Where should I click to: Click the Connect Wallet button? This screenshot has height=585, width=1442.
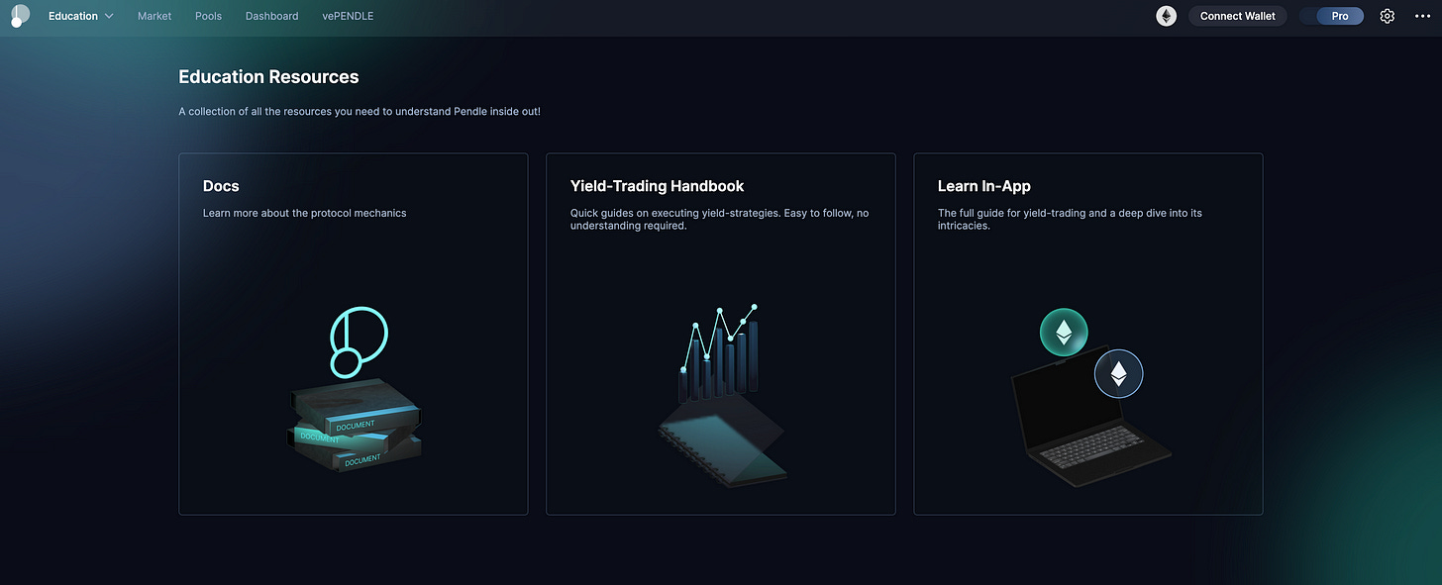pos(1238,16)
